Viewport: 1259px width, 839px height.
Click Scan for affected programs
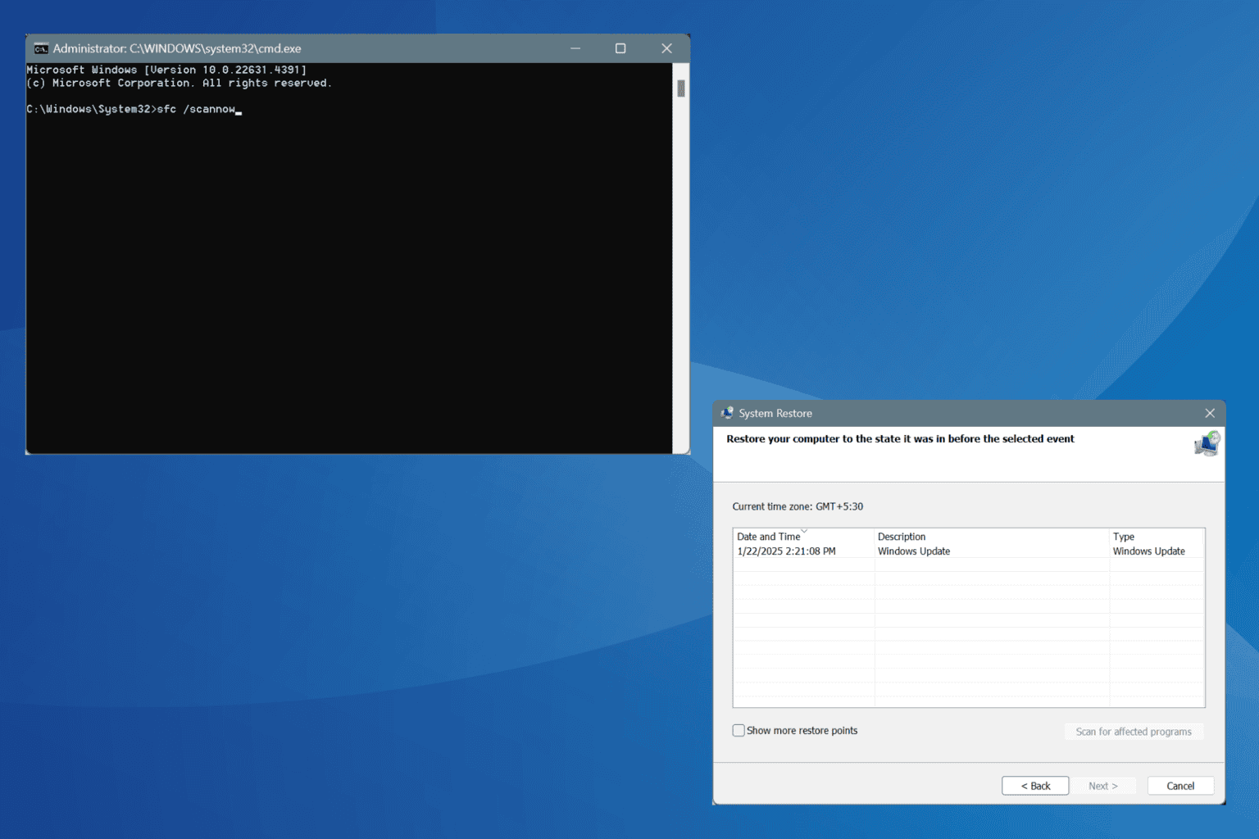click(1134, 732)
